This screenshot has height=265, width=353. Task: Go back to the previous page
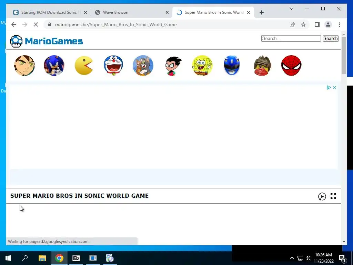click(x=14, y=24)
